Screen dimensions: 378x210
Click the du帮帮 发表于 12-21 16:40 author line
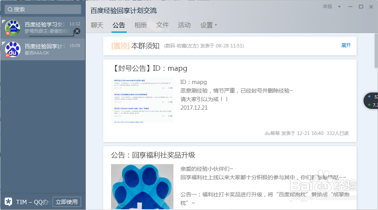[x=294, y=133]
